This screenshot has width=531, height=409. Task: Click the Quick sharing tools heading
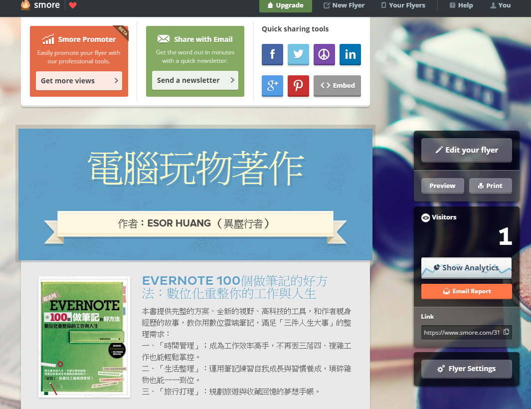point(295,29)
